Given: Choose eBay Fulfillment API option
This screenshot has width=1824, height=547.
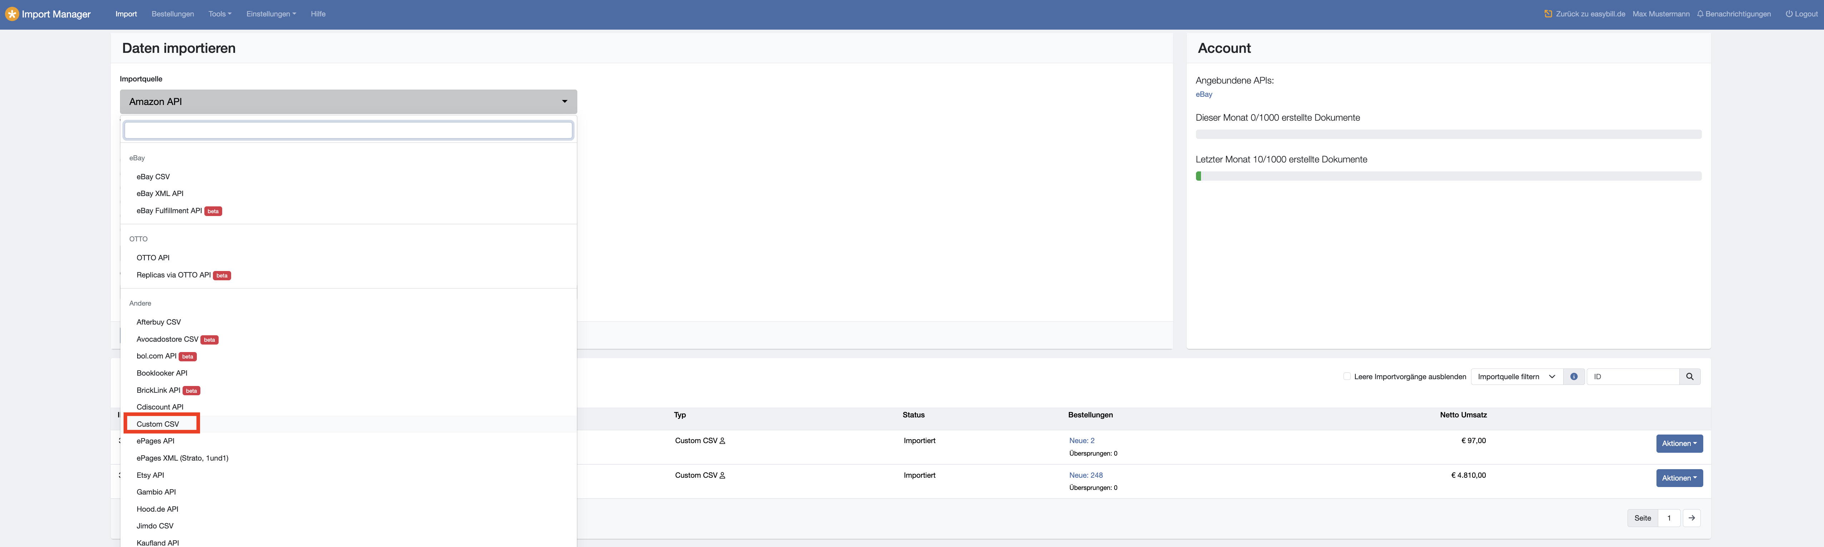Looking at the screenshot, I should pyautogui.click(x=169, y=211).
